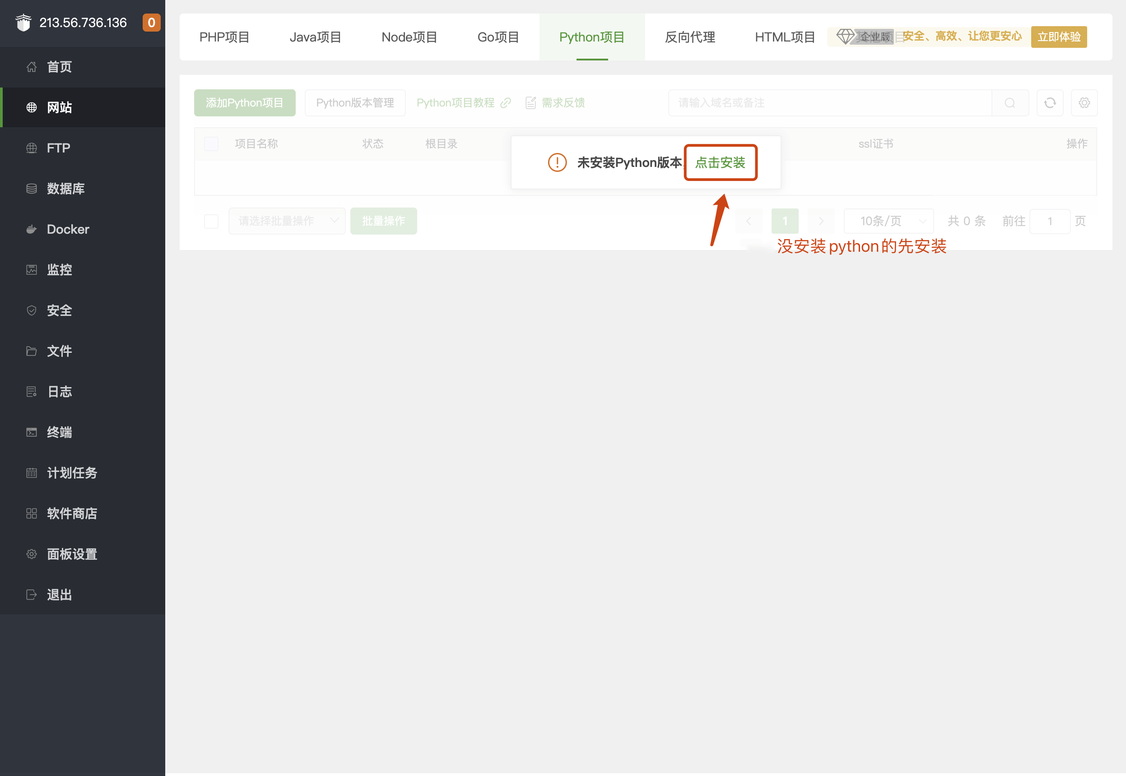Click previous page arrow
The height and width of the screenshot is (776, 1126).
coord(749,221)
